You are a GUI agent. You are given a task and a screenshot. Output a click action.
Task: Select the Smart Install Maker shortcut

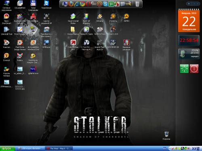click(73, 19)
